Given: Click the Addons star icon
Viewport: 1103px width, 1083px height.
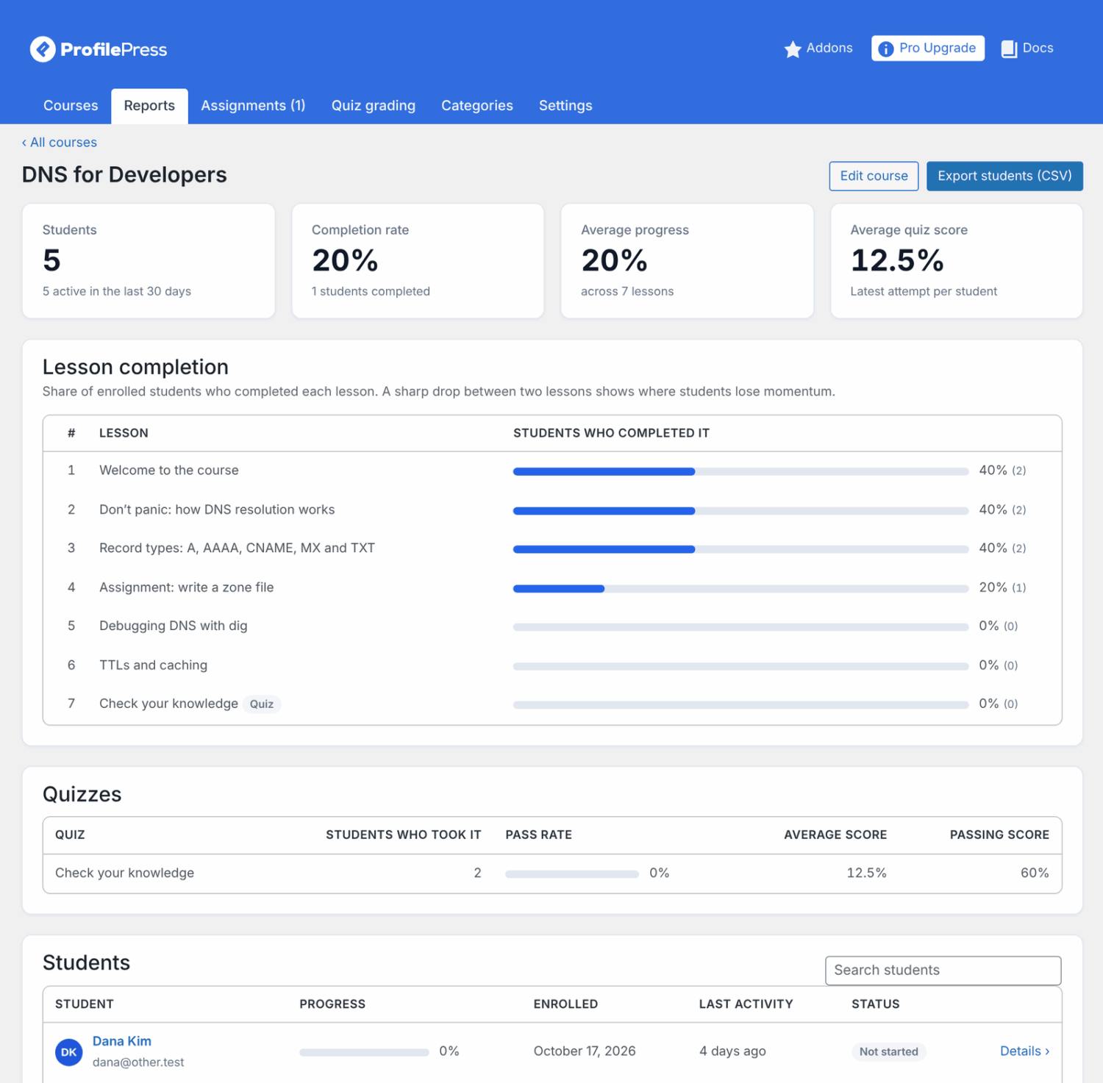Looking at the screenshot, I should pyautogui.click(x=792, y=49).
